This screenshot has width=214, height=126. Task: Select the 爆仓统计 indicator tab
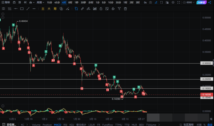click(x=81, y=125)
